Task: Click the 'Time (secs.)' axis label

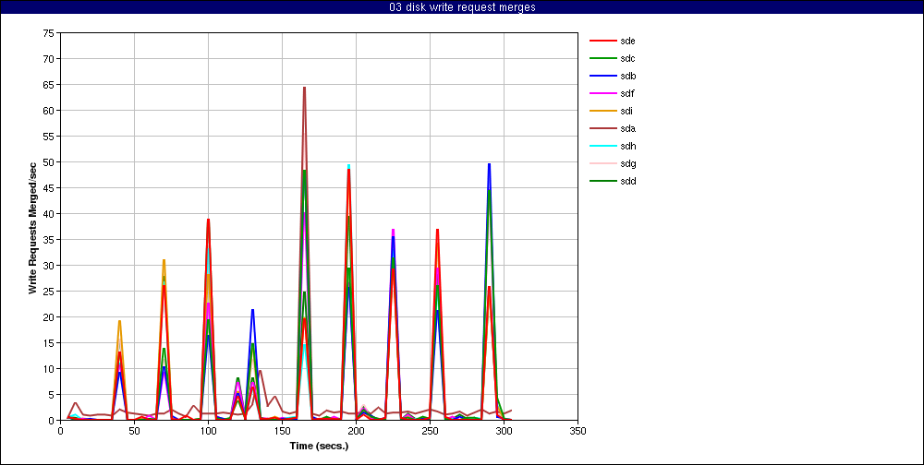Action: [x=319, y=447]
